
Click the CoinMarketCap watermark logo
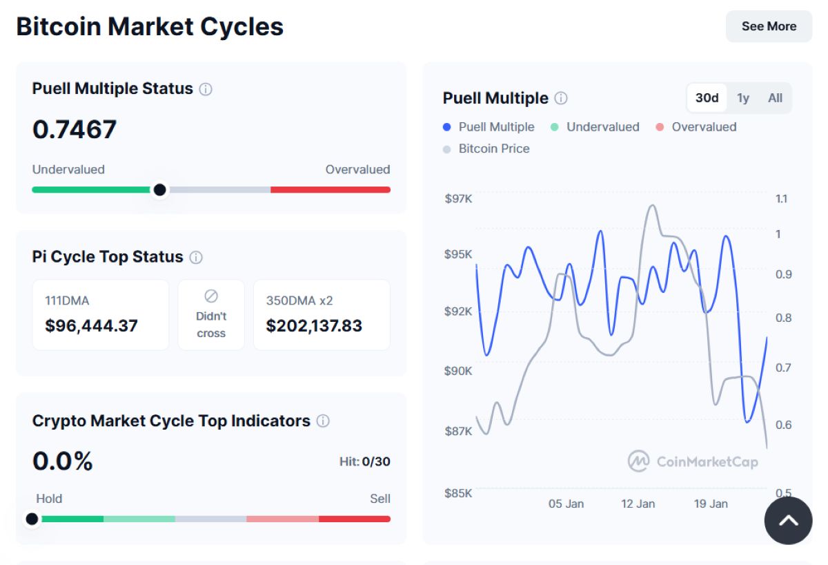(693, 461)
